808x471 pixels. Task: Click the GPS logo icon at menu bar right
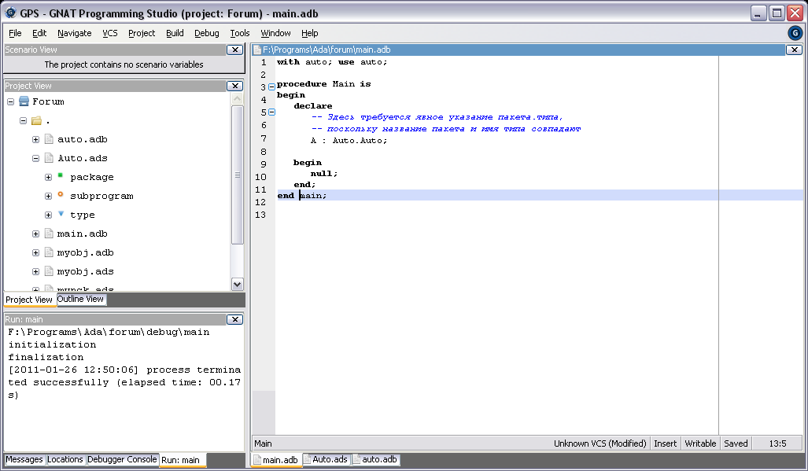pyautogui.click(x=795, y=33)
